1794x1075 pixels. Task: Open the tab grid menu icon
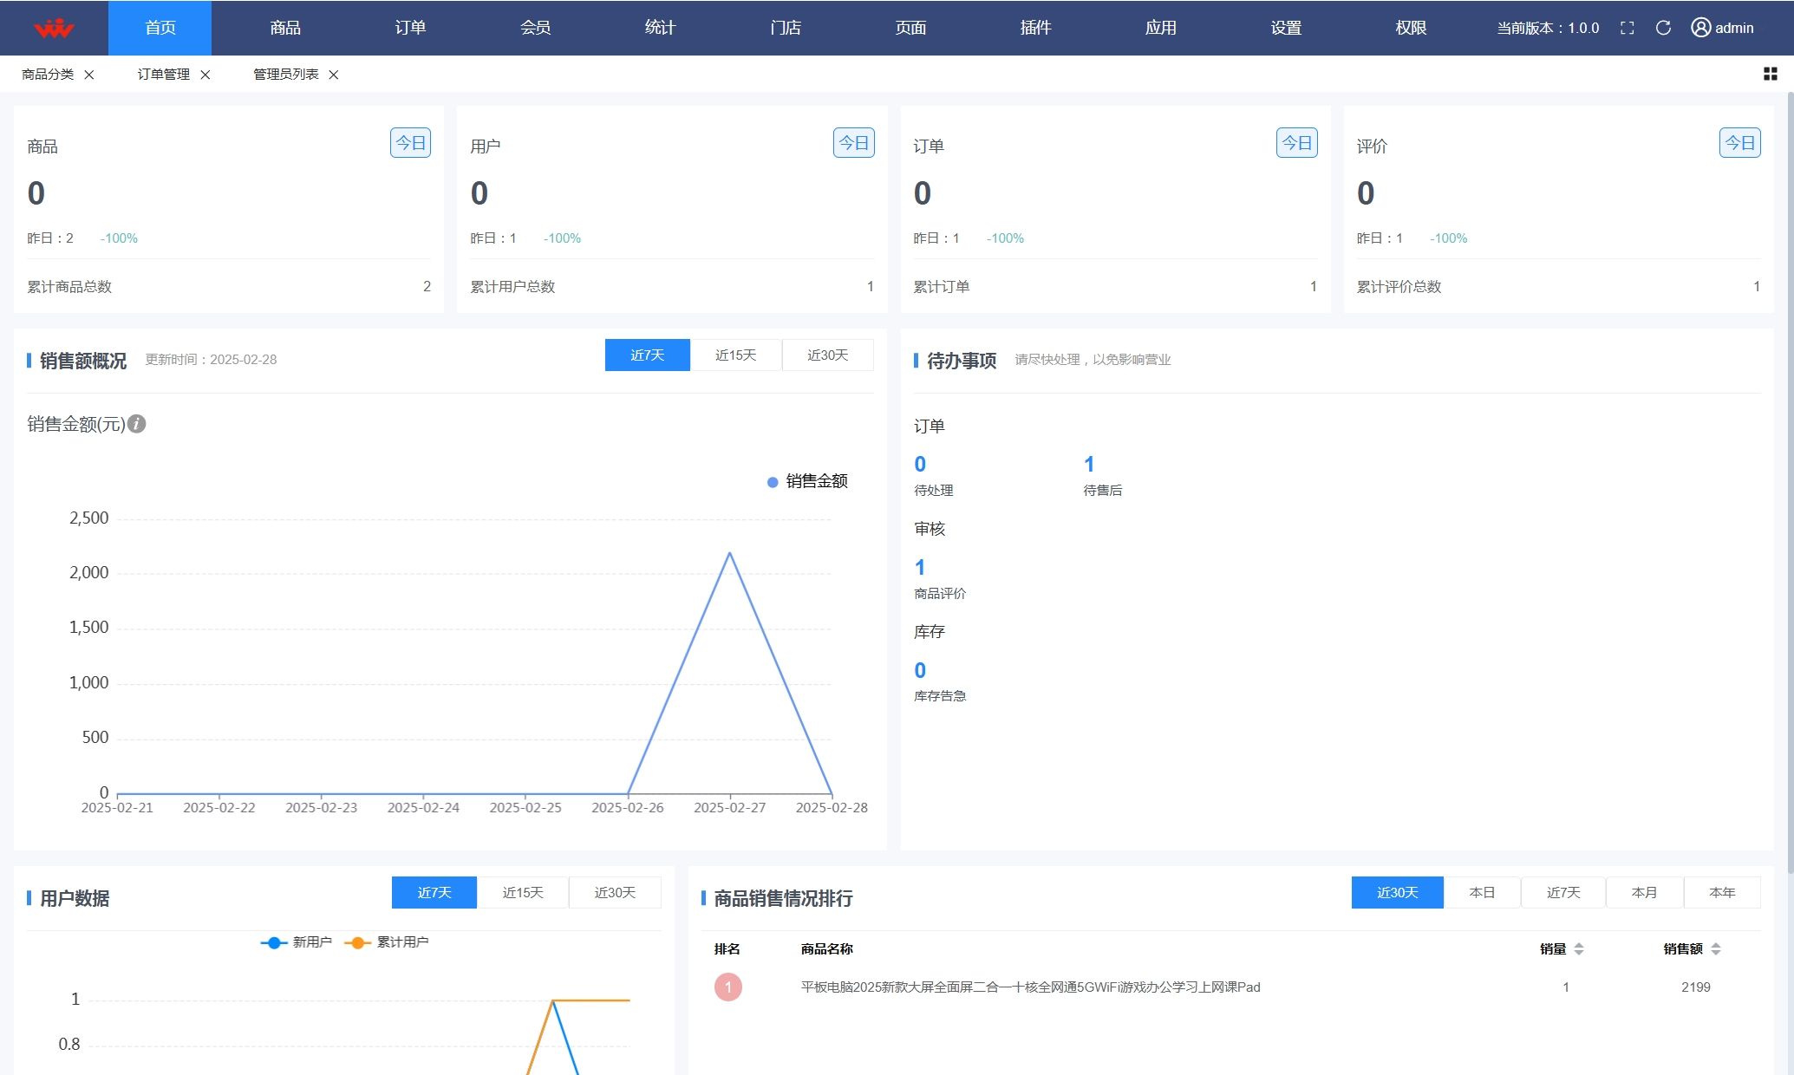click(1770, 75)
